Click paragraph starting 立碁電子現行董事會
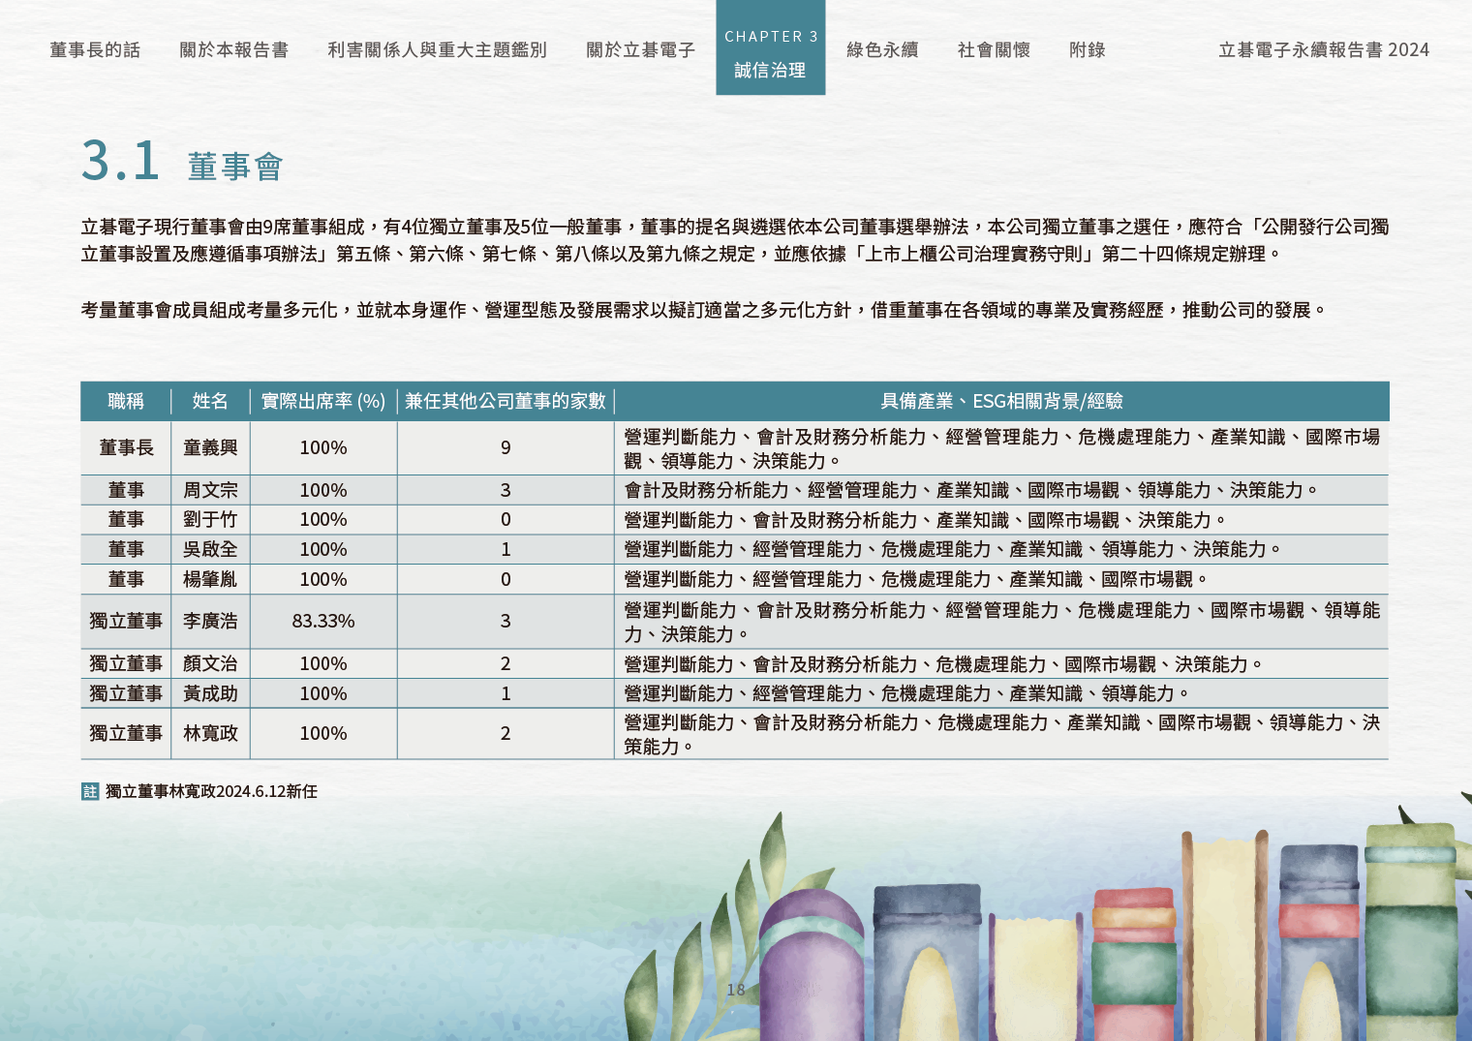 tap(735, 240)
